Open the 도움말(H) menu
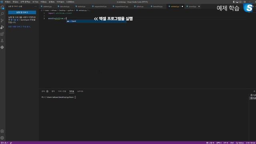 (70, 2)
